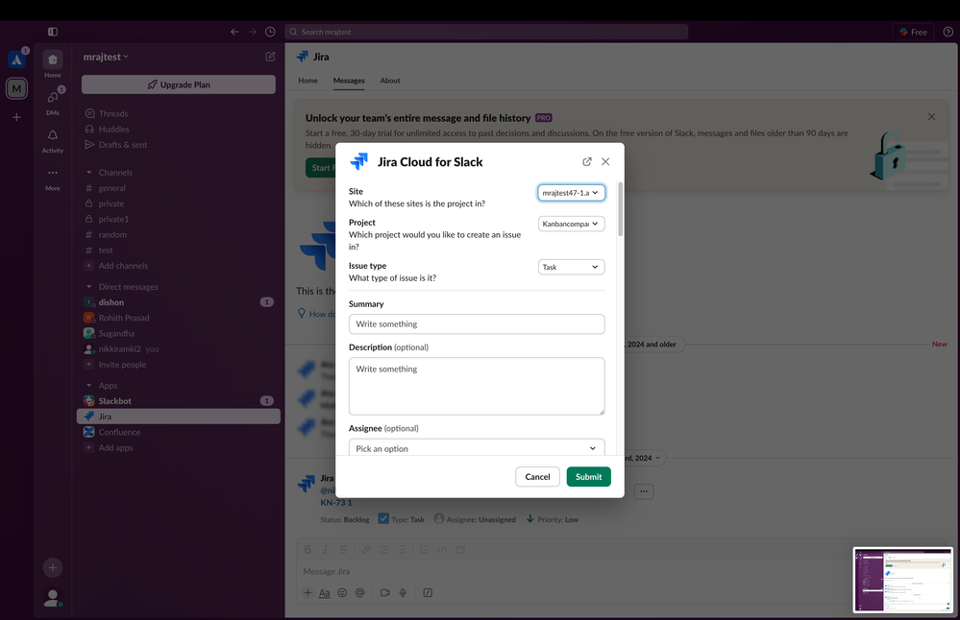This screenshot has width=960, height=620.
Task: Open Slack history clock icon
Action: coord(270,32)
